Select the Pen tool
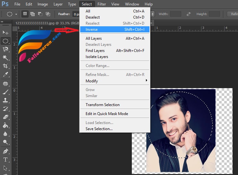The height and width of the screenshot is (175, 238). (5, 151)
